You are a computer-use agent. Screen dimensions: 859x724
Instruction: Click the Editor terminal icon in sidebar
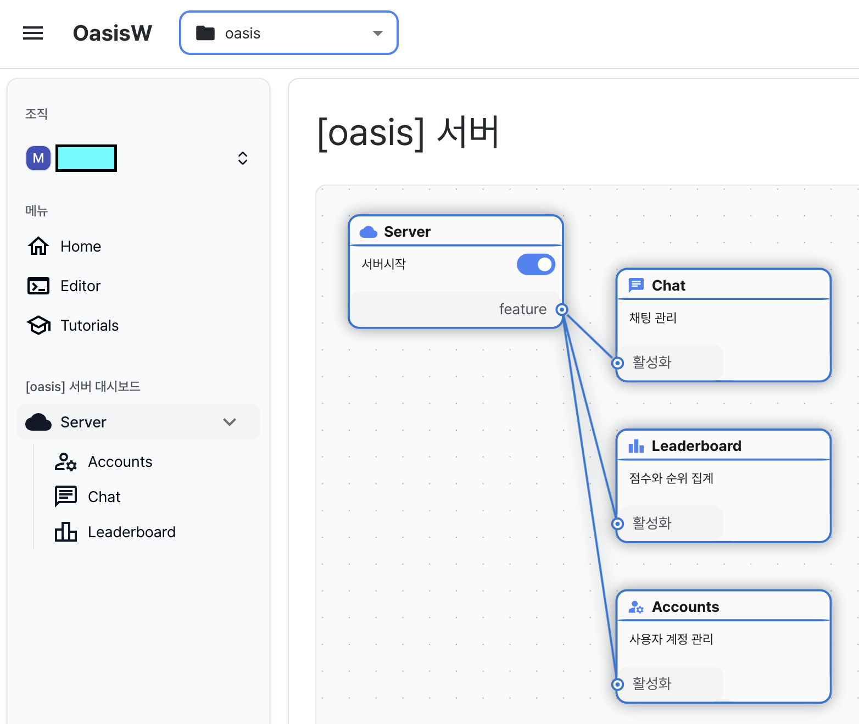tap(38, 286)
